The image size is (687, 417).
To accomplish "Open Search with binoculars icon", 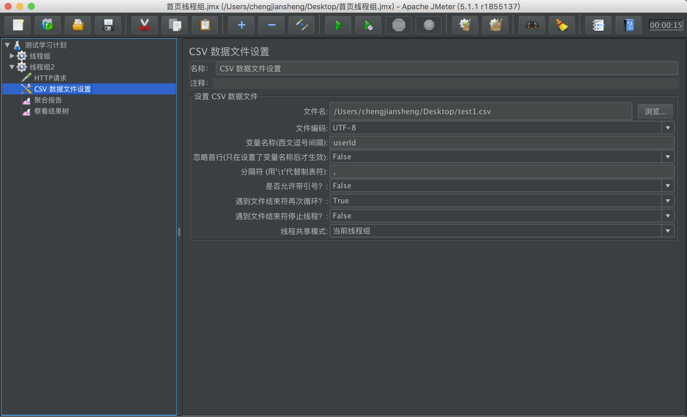I will pyautogui.click(x=532, y=25).
